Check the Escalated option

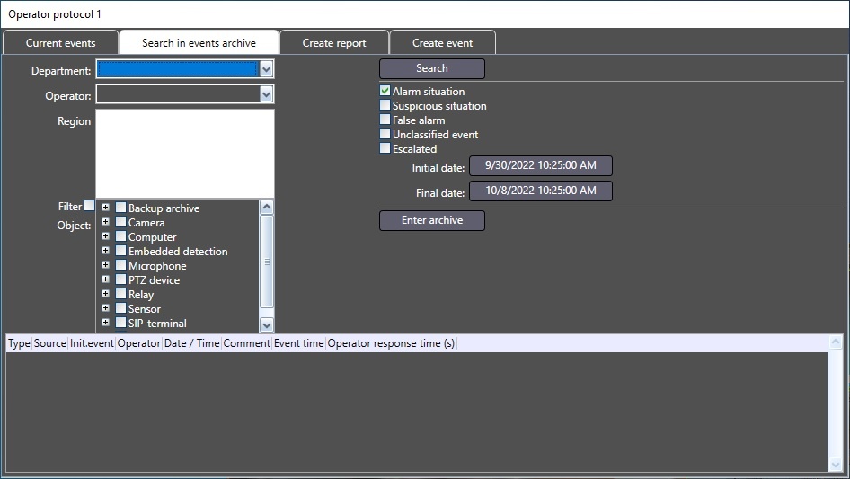point(385,148)
